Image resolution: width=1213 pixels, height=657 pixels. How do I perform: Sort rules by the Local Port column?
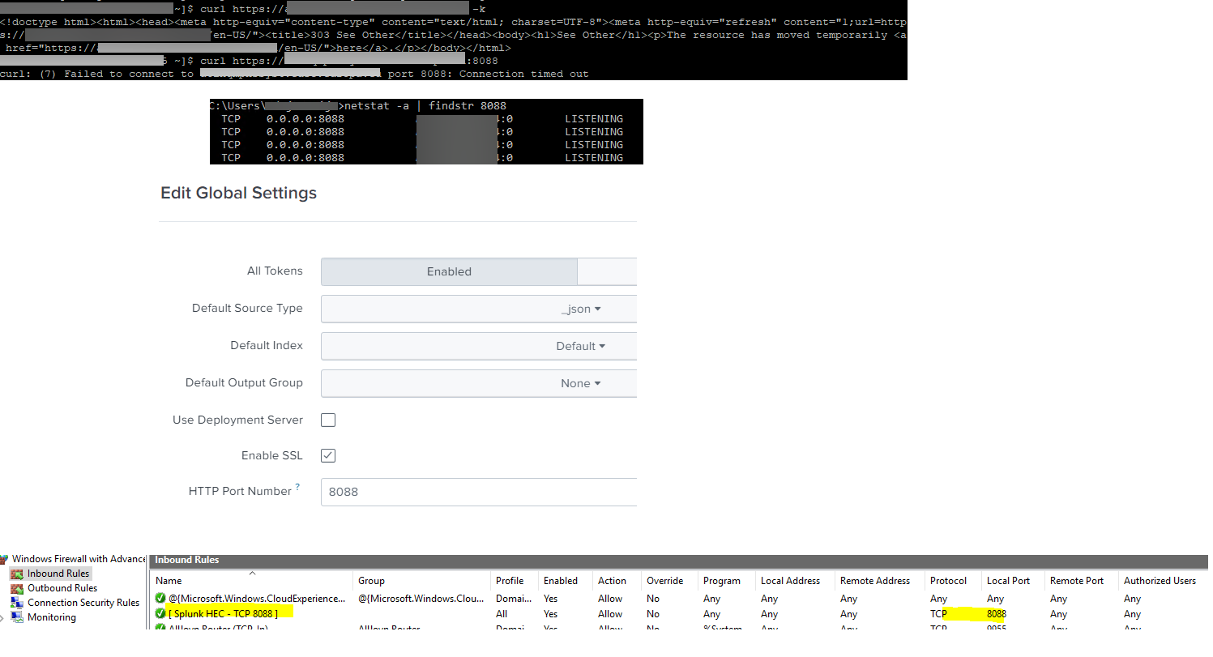click(x=1008, y=581)
